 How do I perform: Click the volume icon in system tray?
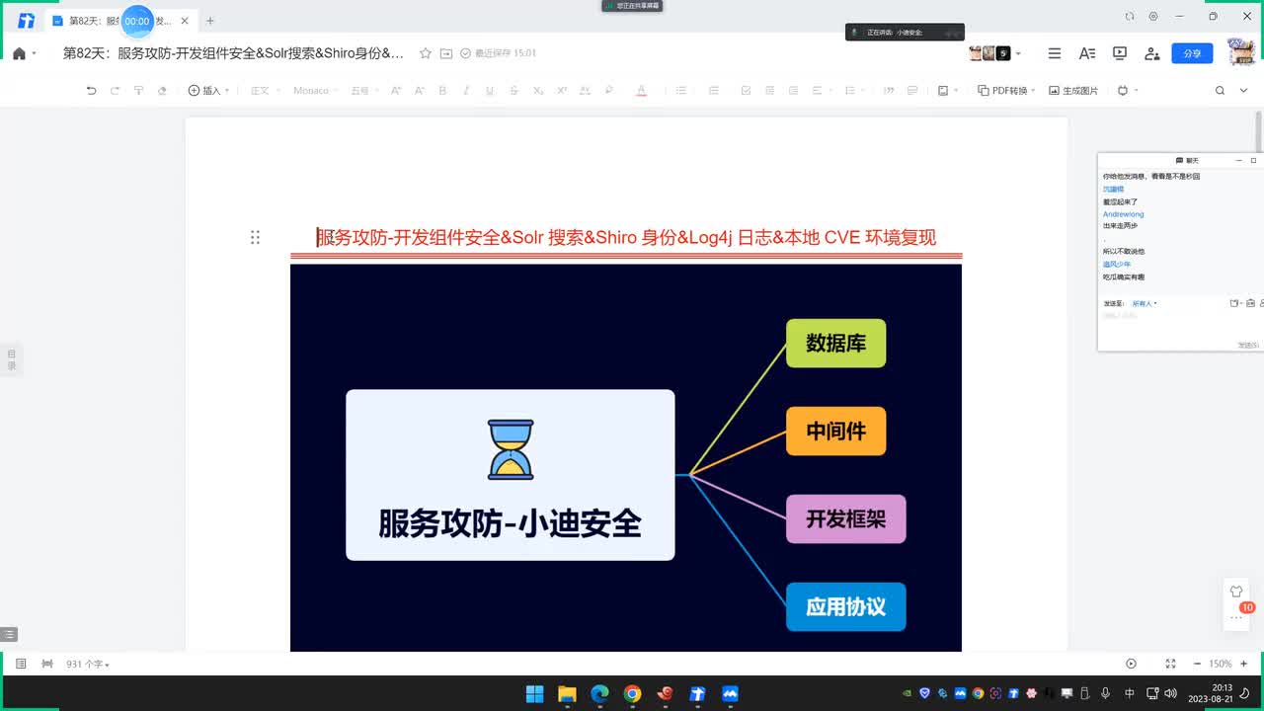click(x=1171, y=693)
